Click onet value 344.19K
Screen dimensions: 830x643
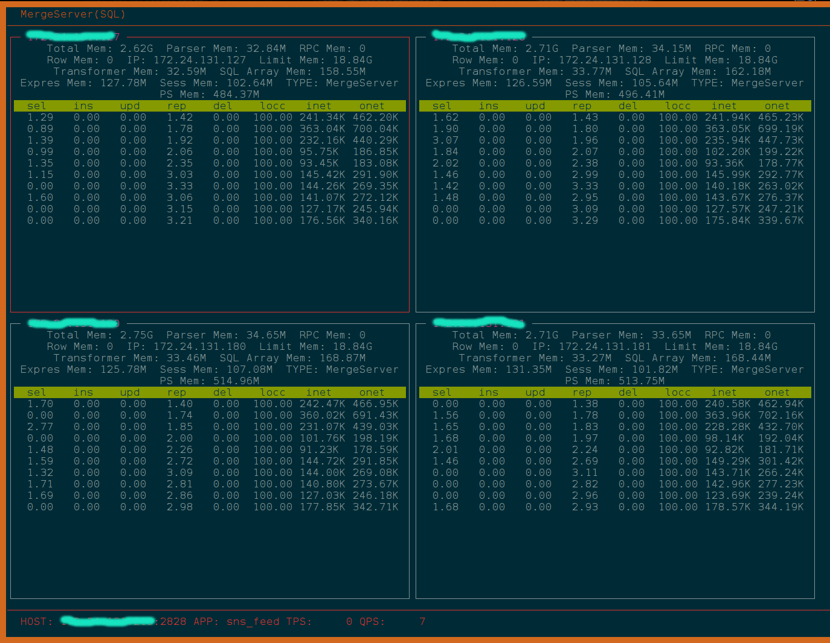[781, 507]
